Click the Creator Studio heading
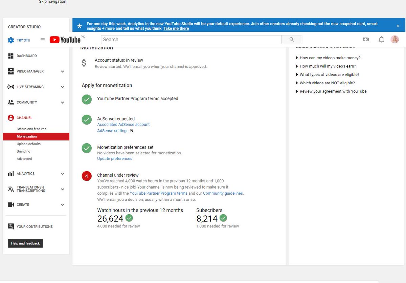This screenshot has height=283, width=406. (24, 27)
